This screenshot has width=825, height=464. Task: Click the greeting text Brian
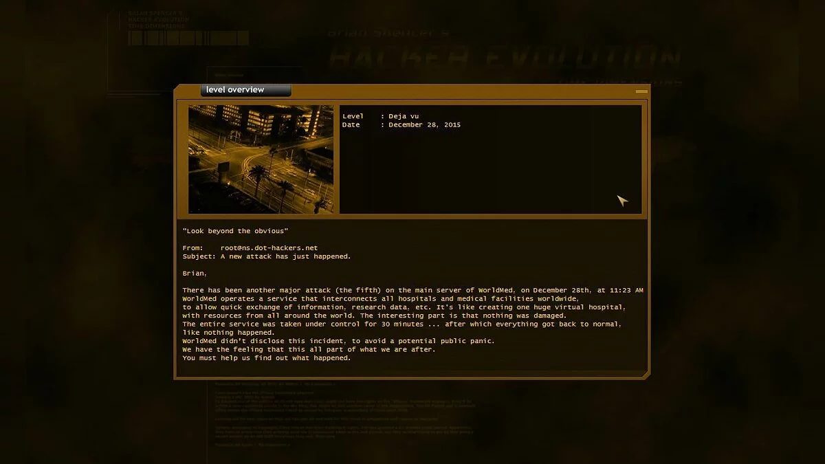point(195,273)
